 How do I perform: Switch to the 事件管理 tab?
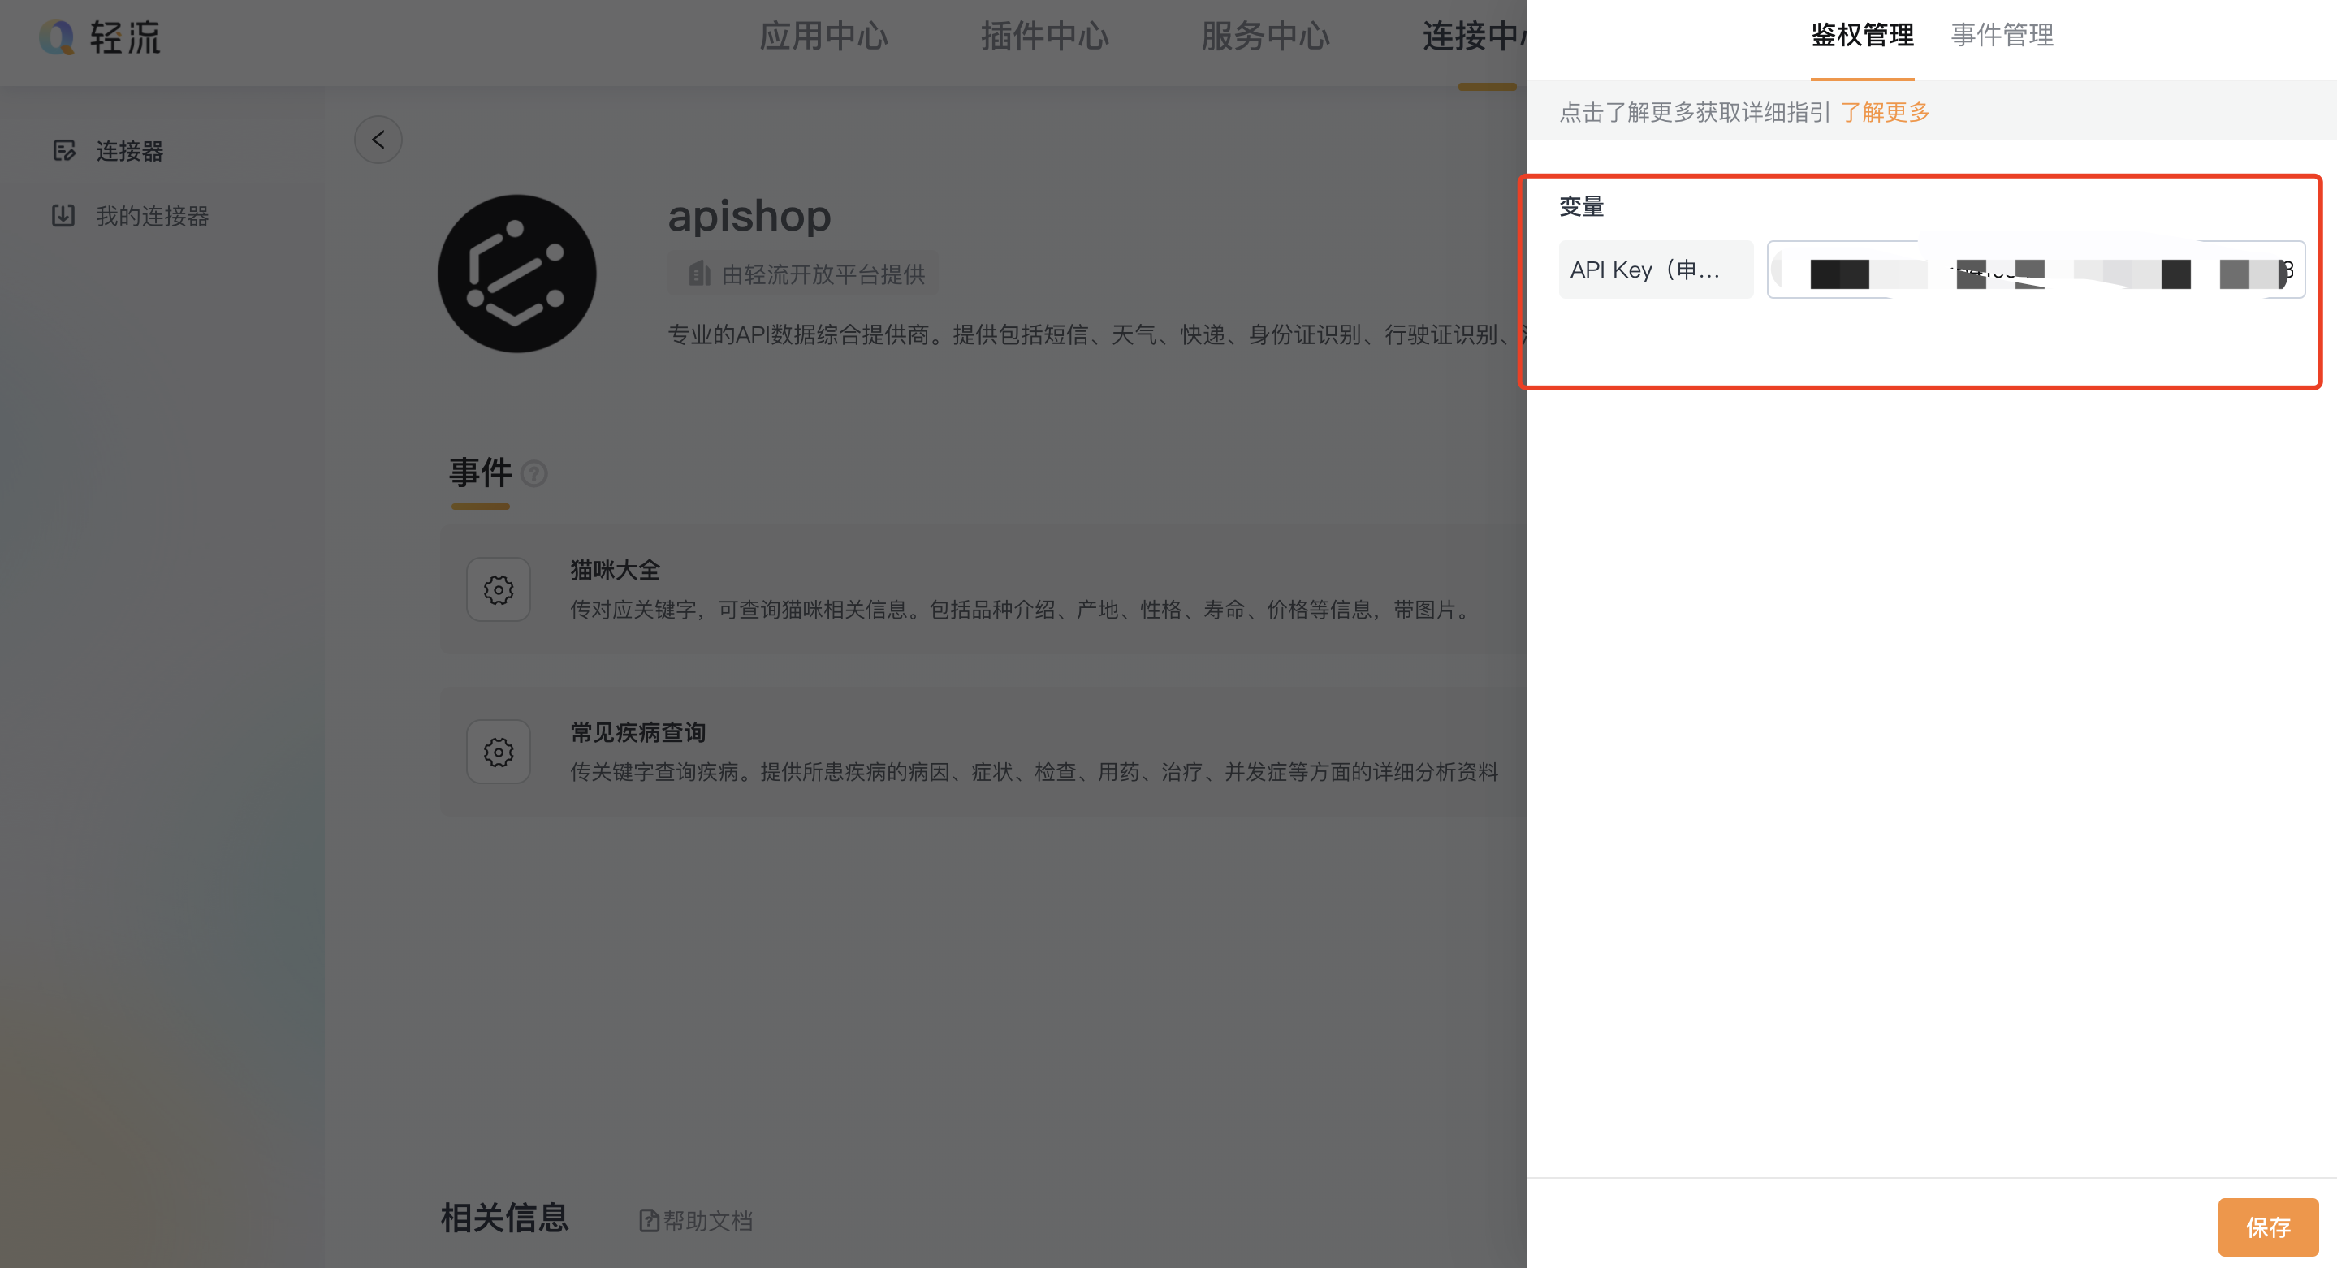pos(2002,36)
